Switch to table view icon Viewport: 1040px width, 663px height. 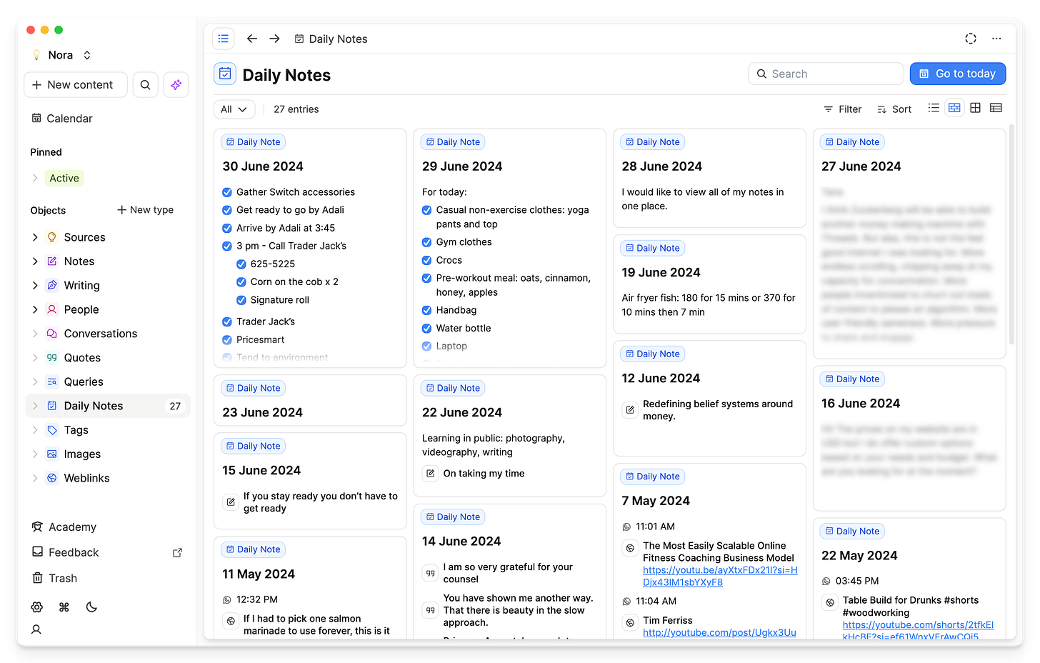996,108
